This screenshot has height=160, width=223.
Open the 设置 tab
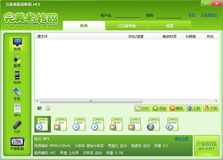170,26
